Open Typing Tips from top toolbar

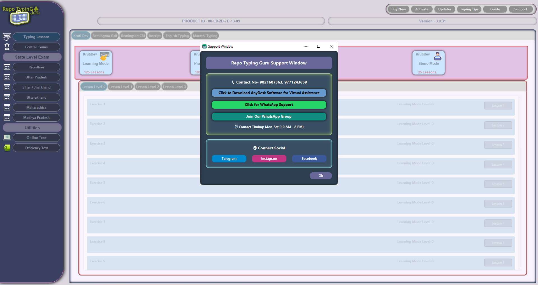point(469,9)
